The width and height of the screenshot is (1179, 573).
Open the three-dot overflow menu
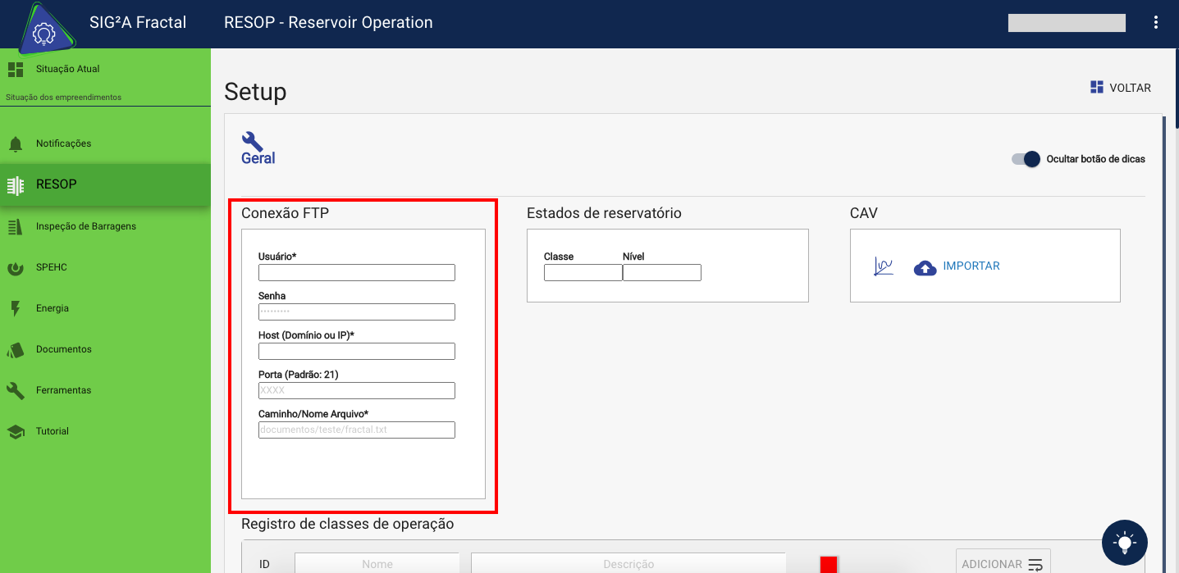(1156, 22)
